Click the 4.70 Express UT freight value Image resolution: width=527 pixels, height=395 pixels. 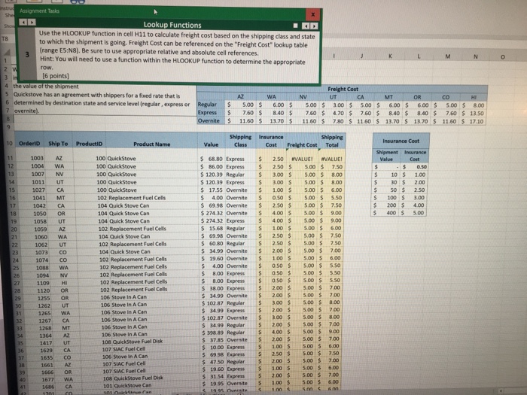[x=333, y=113]
